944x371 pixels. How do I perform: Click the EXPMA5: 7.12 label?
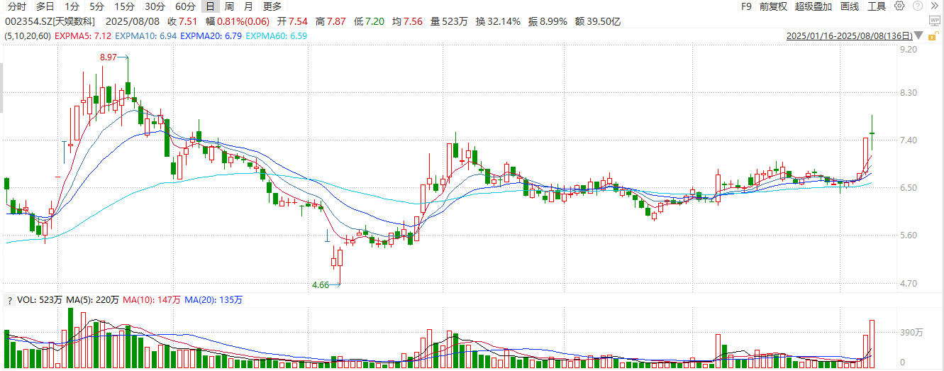tap(82, 35)
